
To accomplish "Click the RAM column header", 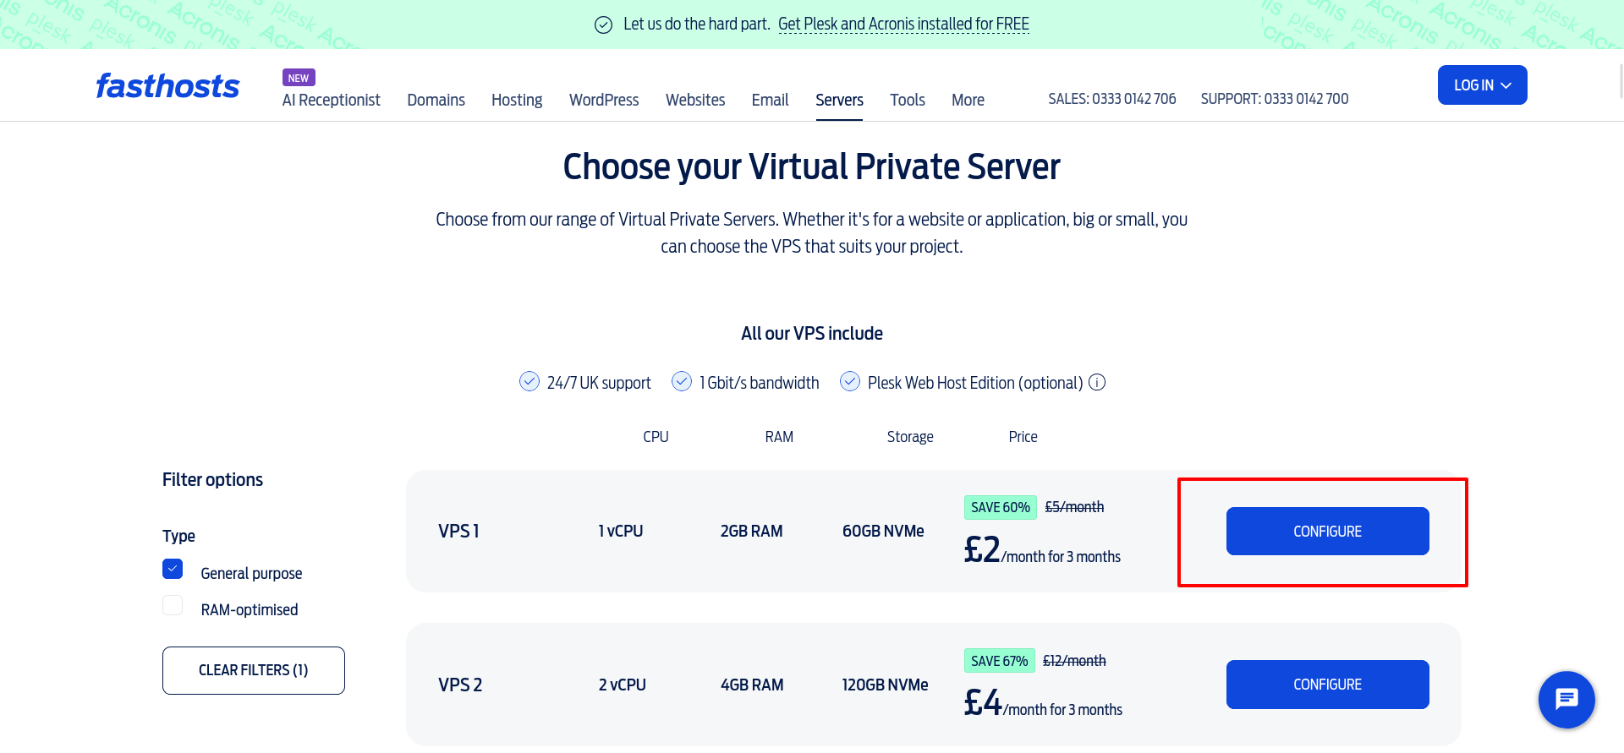I will (x=779, y=437).
